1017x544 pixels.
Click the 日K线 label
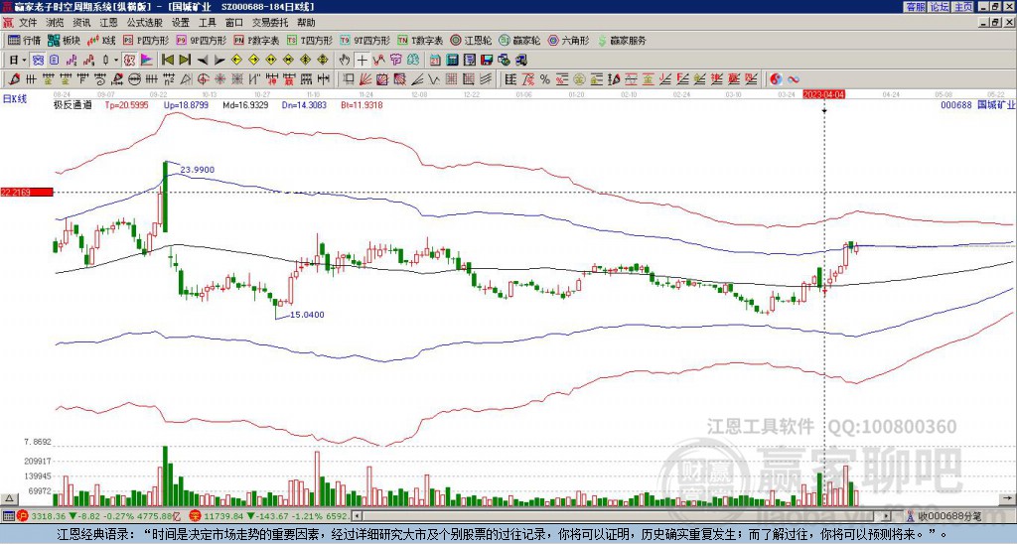pyautogui.click(x=15, y=98)
